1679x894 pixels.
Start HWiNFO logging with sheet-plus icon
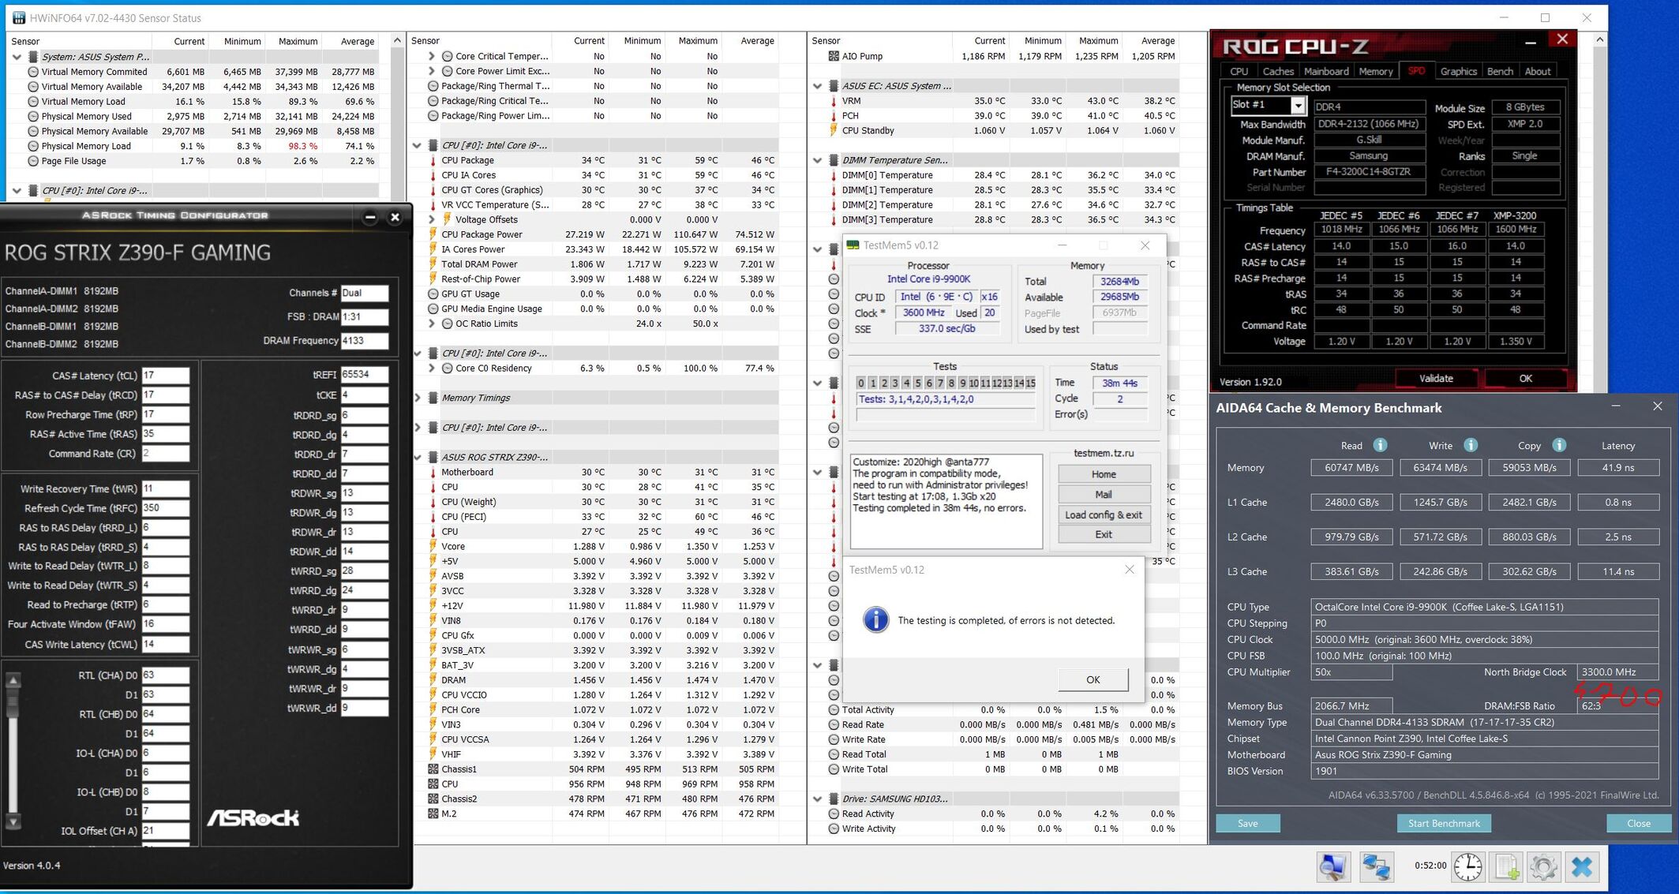tap(1507, 866)
